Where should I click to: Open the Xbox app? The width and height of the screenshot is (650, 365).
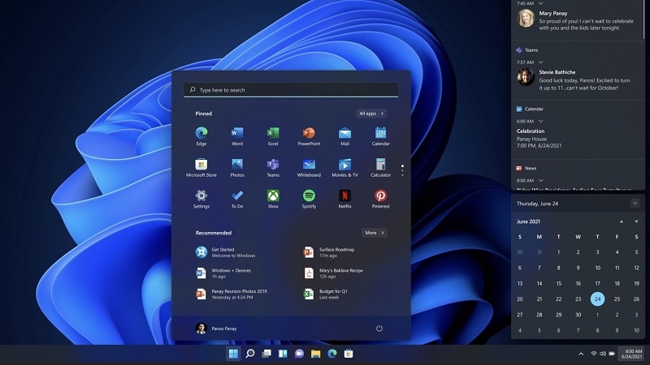click(x=273, y=199)
